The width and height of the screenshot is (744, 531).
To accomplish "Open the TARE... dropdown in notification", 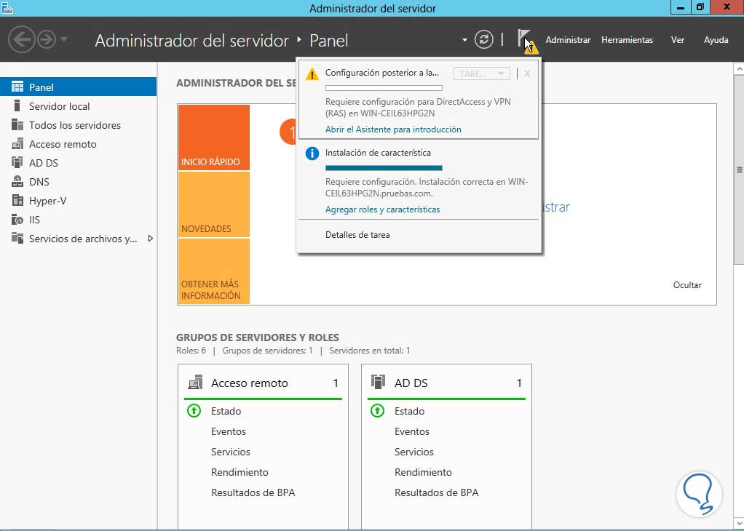I will [x=481, y=73].
